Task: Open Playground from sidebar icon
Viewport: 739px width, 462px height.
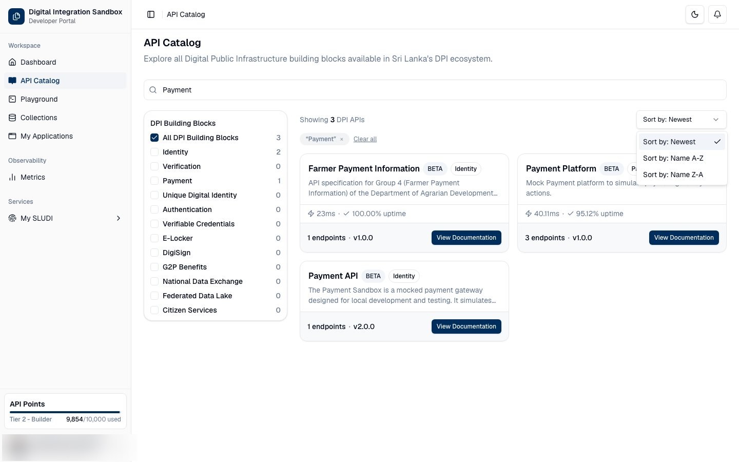Action: (12, 99)
